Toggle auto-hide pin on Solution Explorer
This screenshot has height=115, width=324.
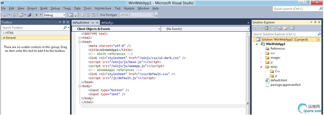click(315, 22)
